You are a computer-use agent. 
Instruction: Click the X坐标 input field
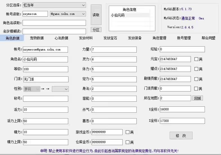[182, 110]
